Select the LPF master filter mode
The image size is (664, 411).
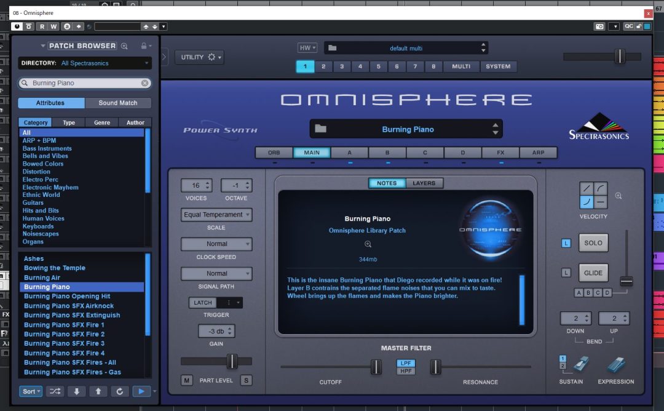coord(406,363)
